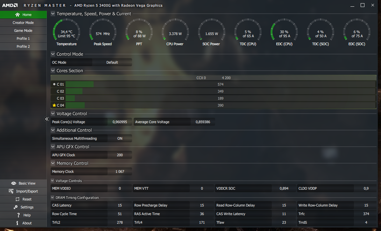
Task: Collapse the Cores Section chevron
Action: coord(53,70)
